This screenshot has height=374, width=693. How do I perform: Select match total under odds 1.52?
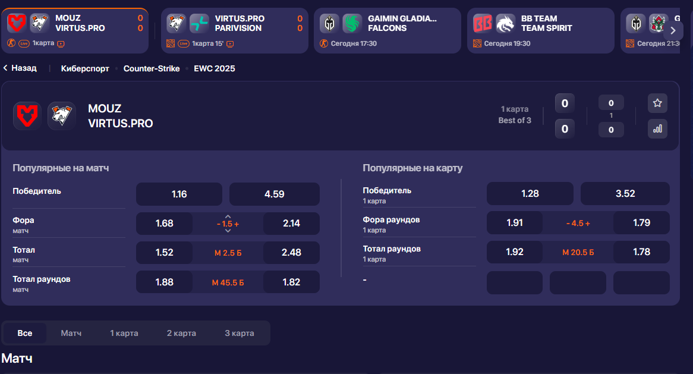[165, 253]
